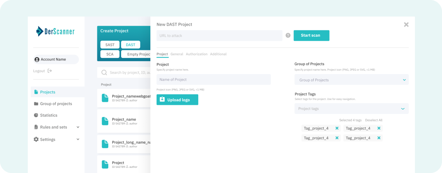
Task: Click the logout arrow icon
Action: [x=50, y=71]
